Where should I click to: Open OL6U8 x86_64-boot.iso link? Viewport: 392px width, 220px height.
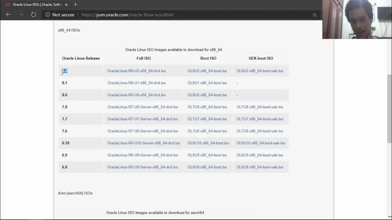(207, 167)
